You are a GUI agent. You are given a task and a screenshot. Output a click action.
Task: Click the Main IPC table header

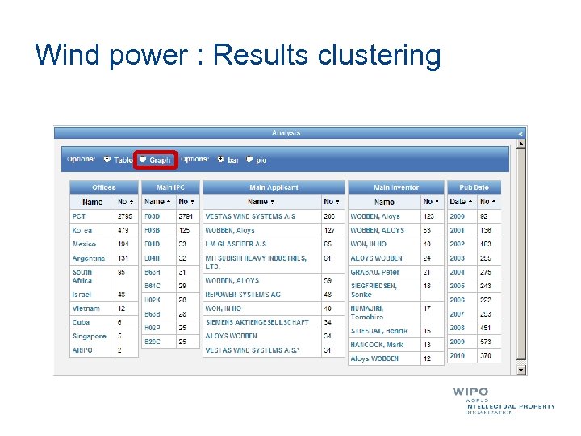[170, 187]
